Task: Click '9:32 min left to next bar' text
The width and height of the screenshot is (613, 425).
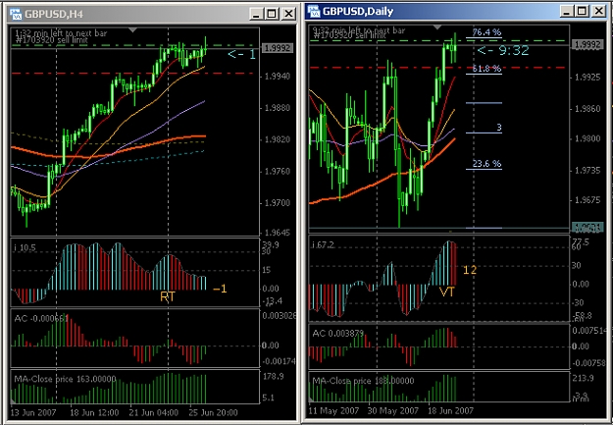Action: click(360, 30)
